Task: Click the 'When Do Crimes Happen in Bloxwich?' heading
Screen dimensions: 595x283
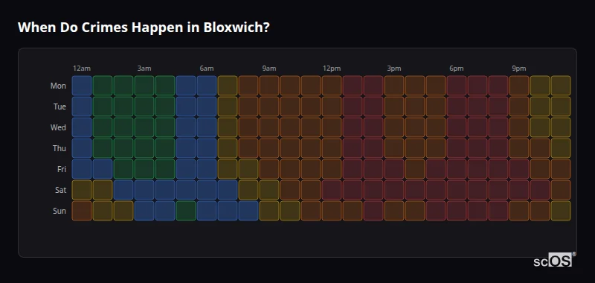Action: tap(144, 28)
